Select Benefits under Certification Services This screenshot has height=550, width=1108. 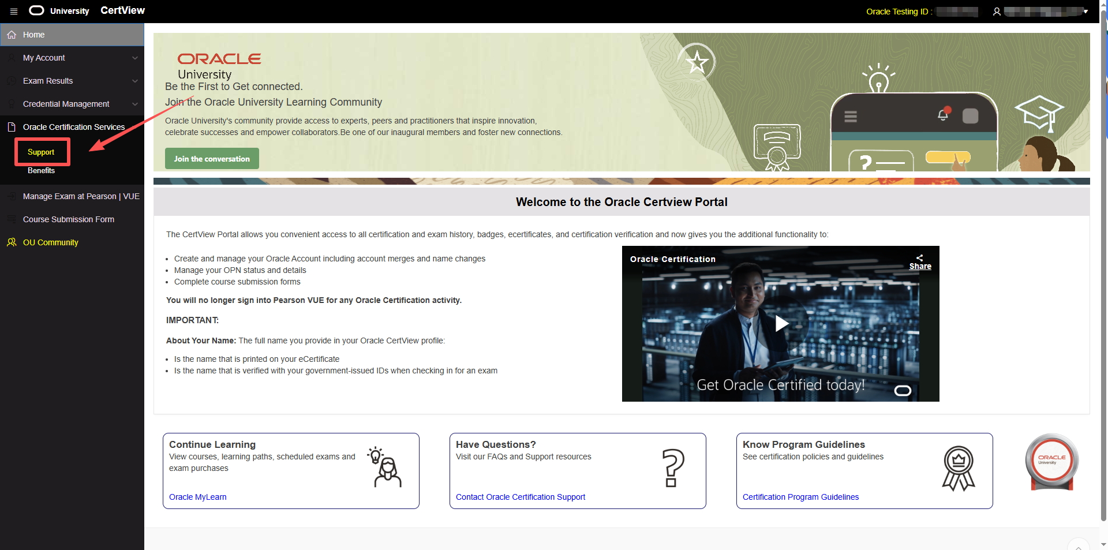[x=41, y=170]
